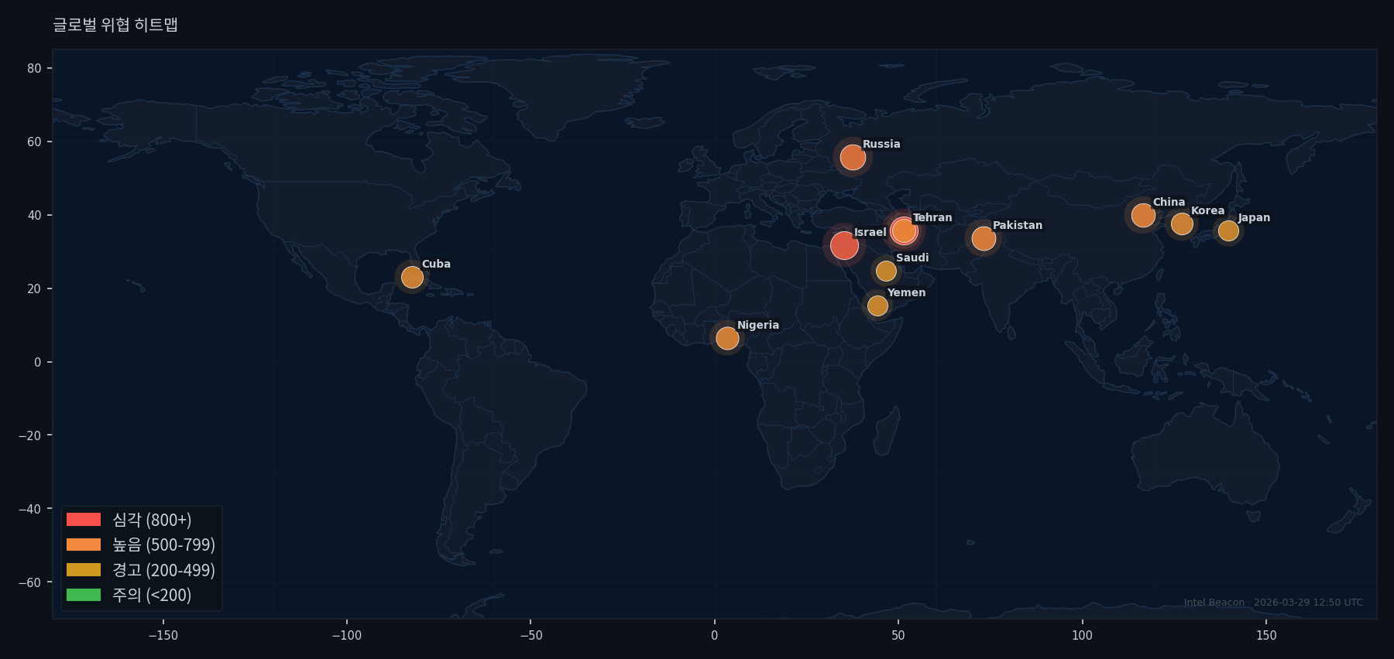
Task: Click the "−150" longitude tick label
Action: 163,636
